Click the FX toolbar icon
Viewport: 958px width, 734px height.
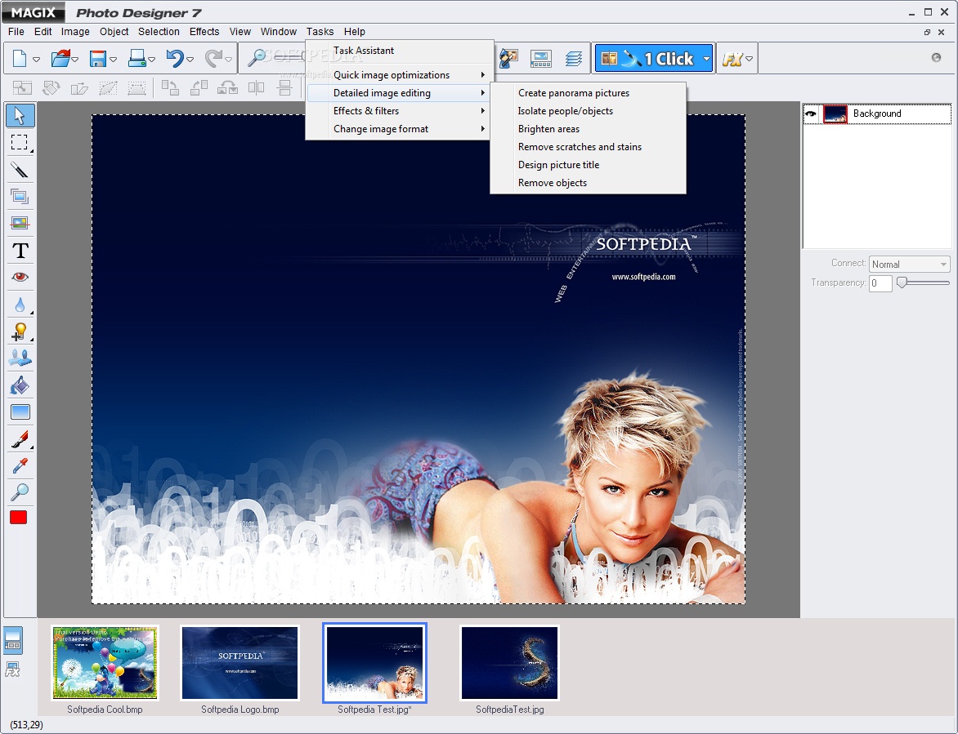[732, 59]
